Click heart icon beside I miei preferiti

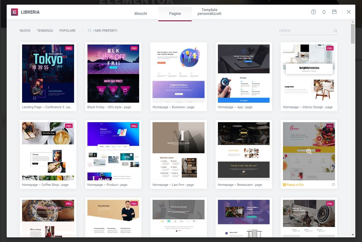(89, 31)
